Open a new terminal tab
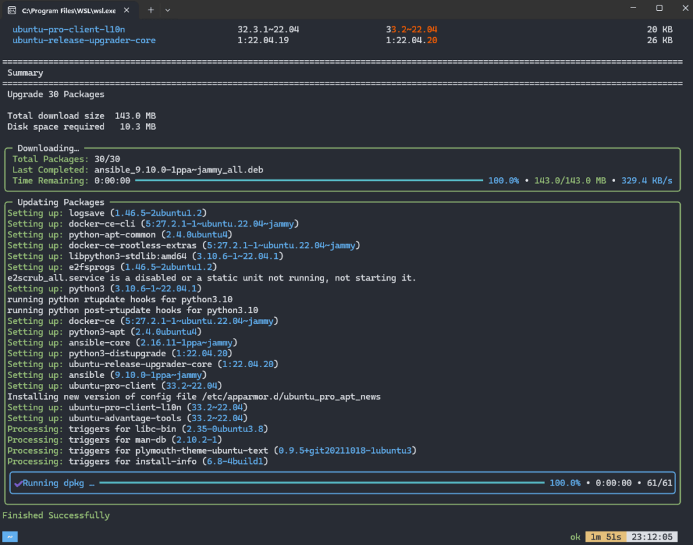Image resolution: width=693 pixels, height=545 pixels. click(151, 9)
